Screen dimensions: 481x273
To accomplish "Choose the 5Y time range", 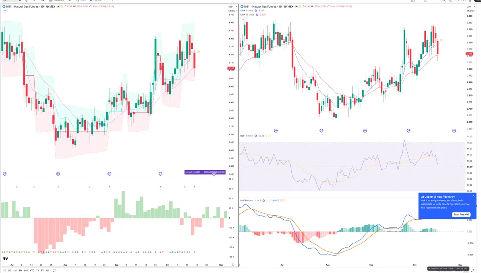I will point(42,271).
